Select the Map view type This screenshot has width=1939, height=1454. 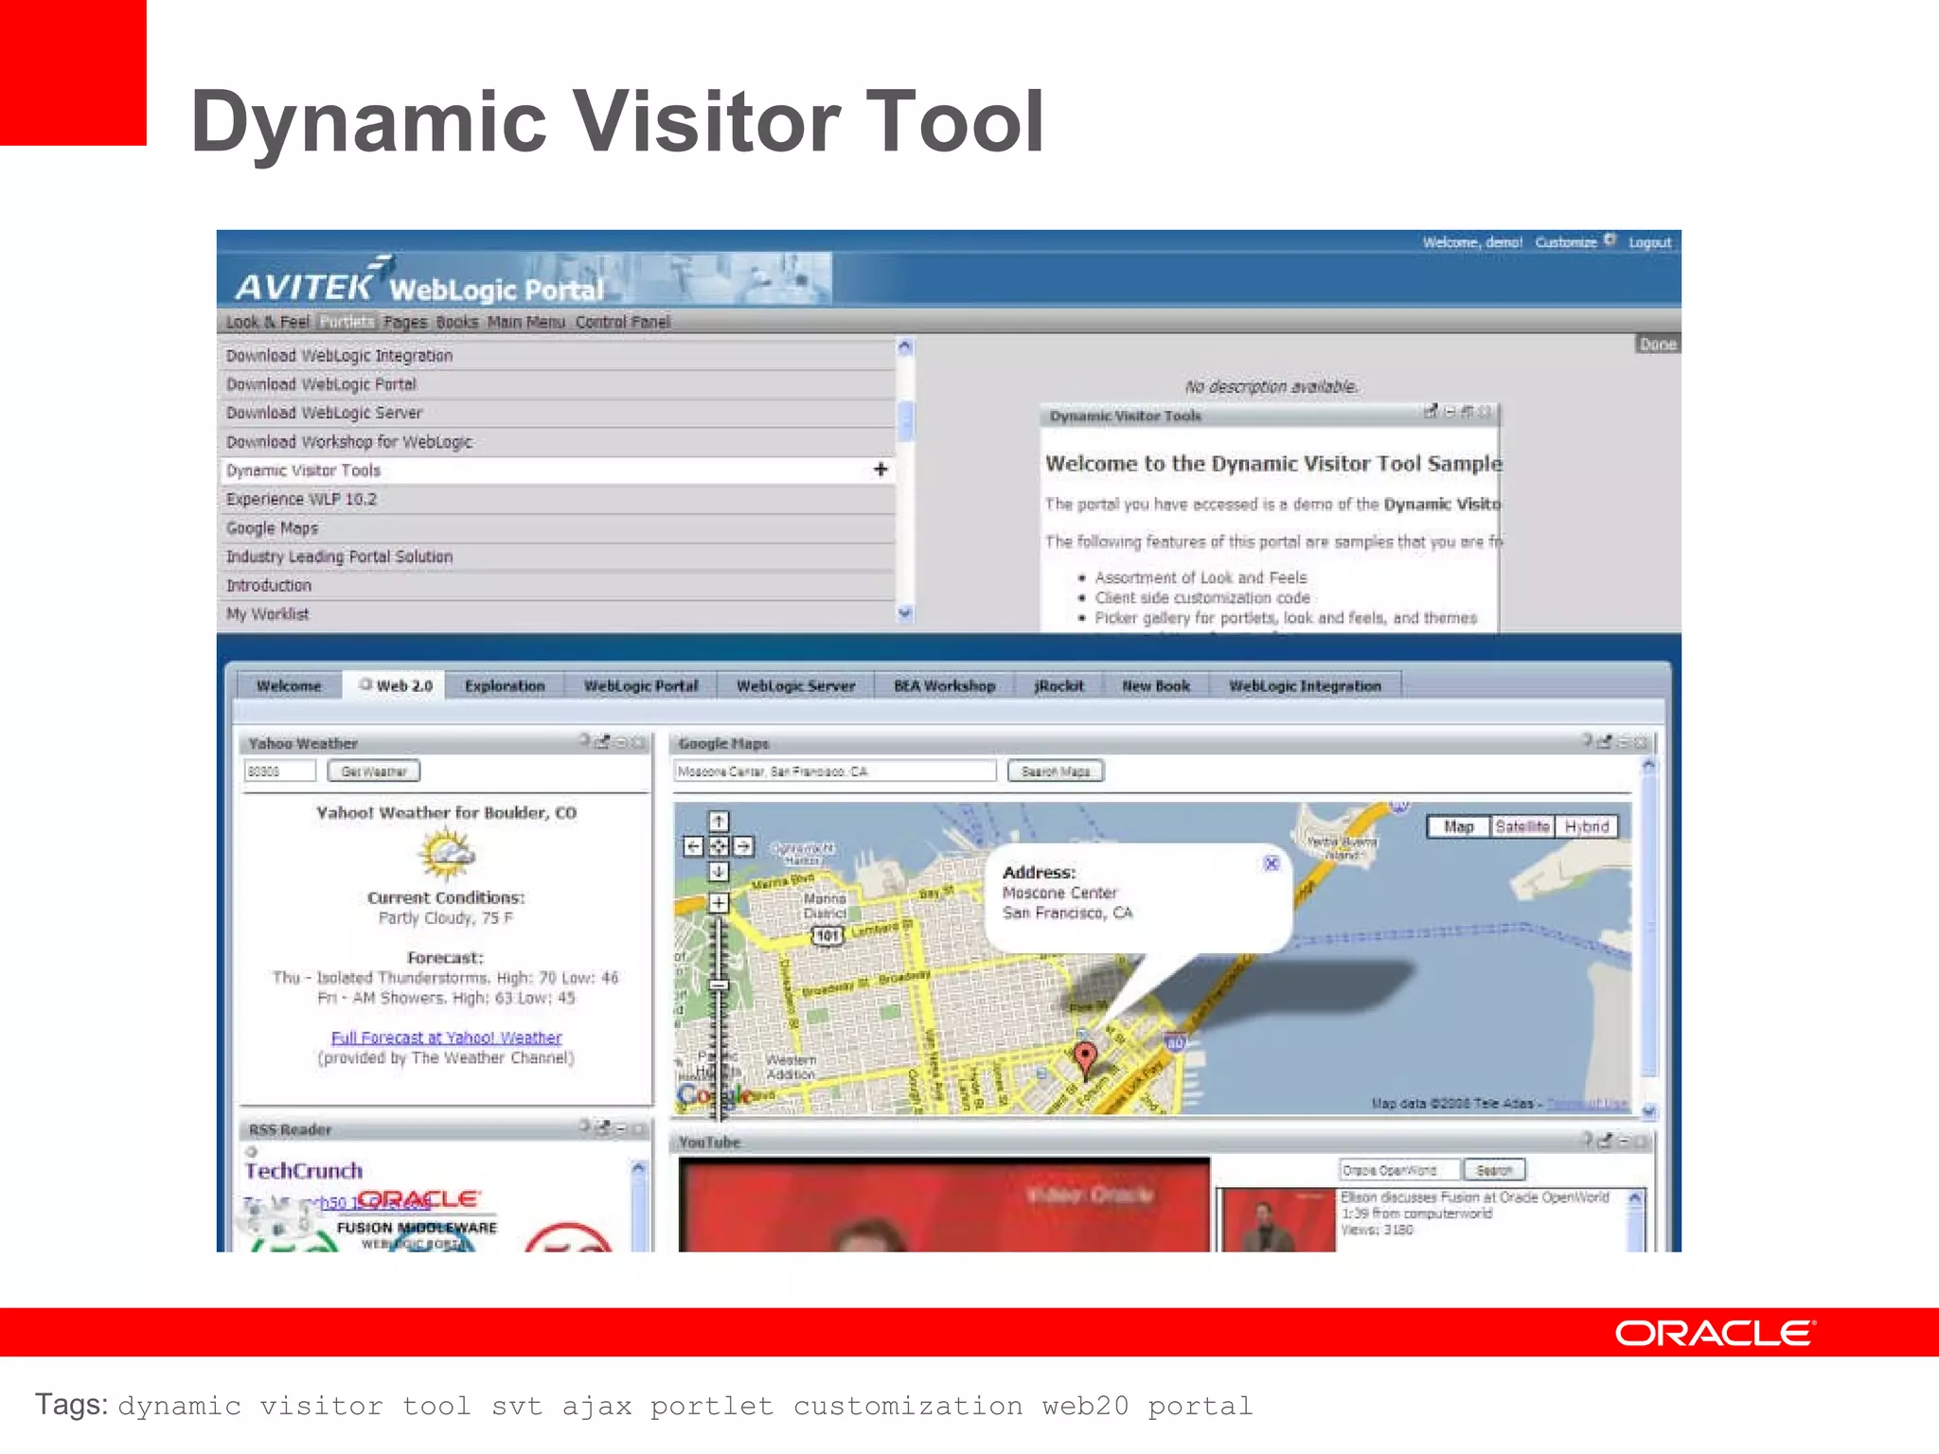click(1459, 826)
